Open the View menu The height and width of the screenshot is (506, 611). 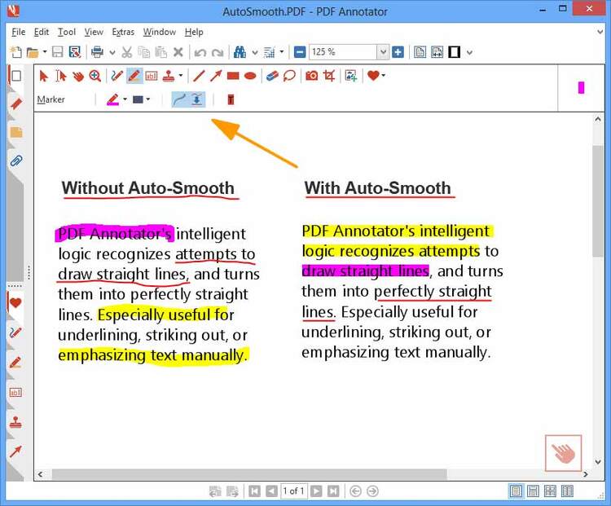coord(94,32)
